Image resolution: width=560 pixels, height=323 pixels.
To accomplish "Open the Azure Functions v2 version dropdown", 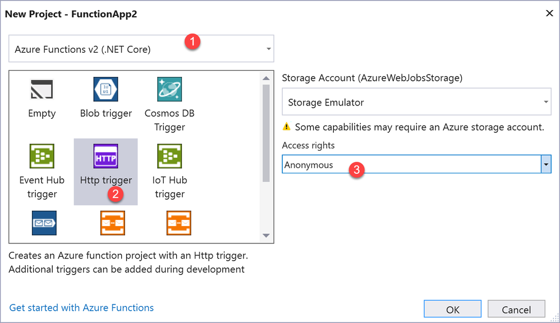I will (269, 49).
